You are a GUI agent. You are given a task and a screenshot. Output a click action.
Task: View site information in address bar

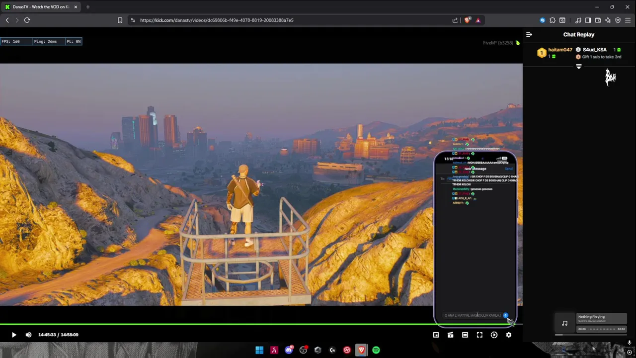[133, 20]
